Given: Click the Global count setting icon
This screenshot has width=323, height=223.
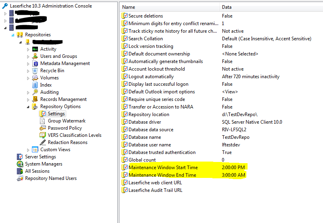Looking at the screenshot, I should 125,160.
